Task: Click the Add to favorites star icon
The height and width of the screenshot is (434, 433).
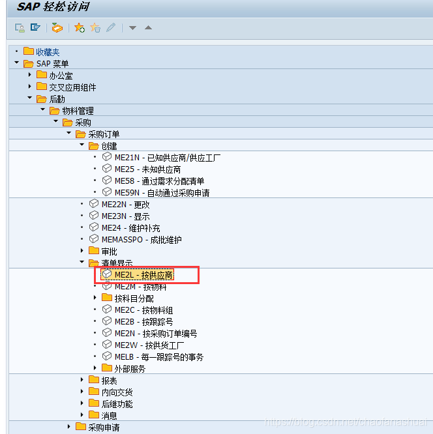Action: pos(80,27)
